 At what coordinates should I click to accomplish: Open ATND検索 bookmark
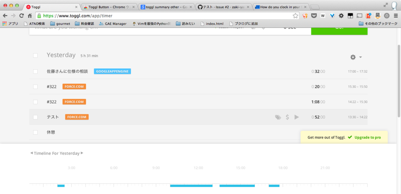34,24
